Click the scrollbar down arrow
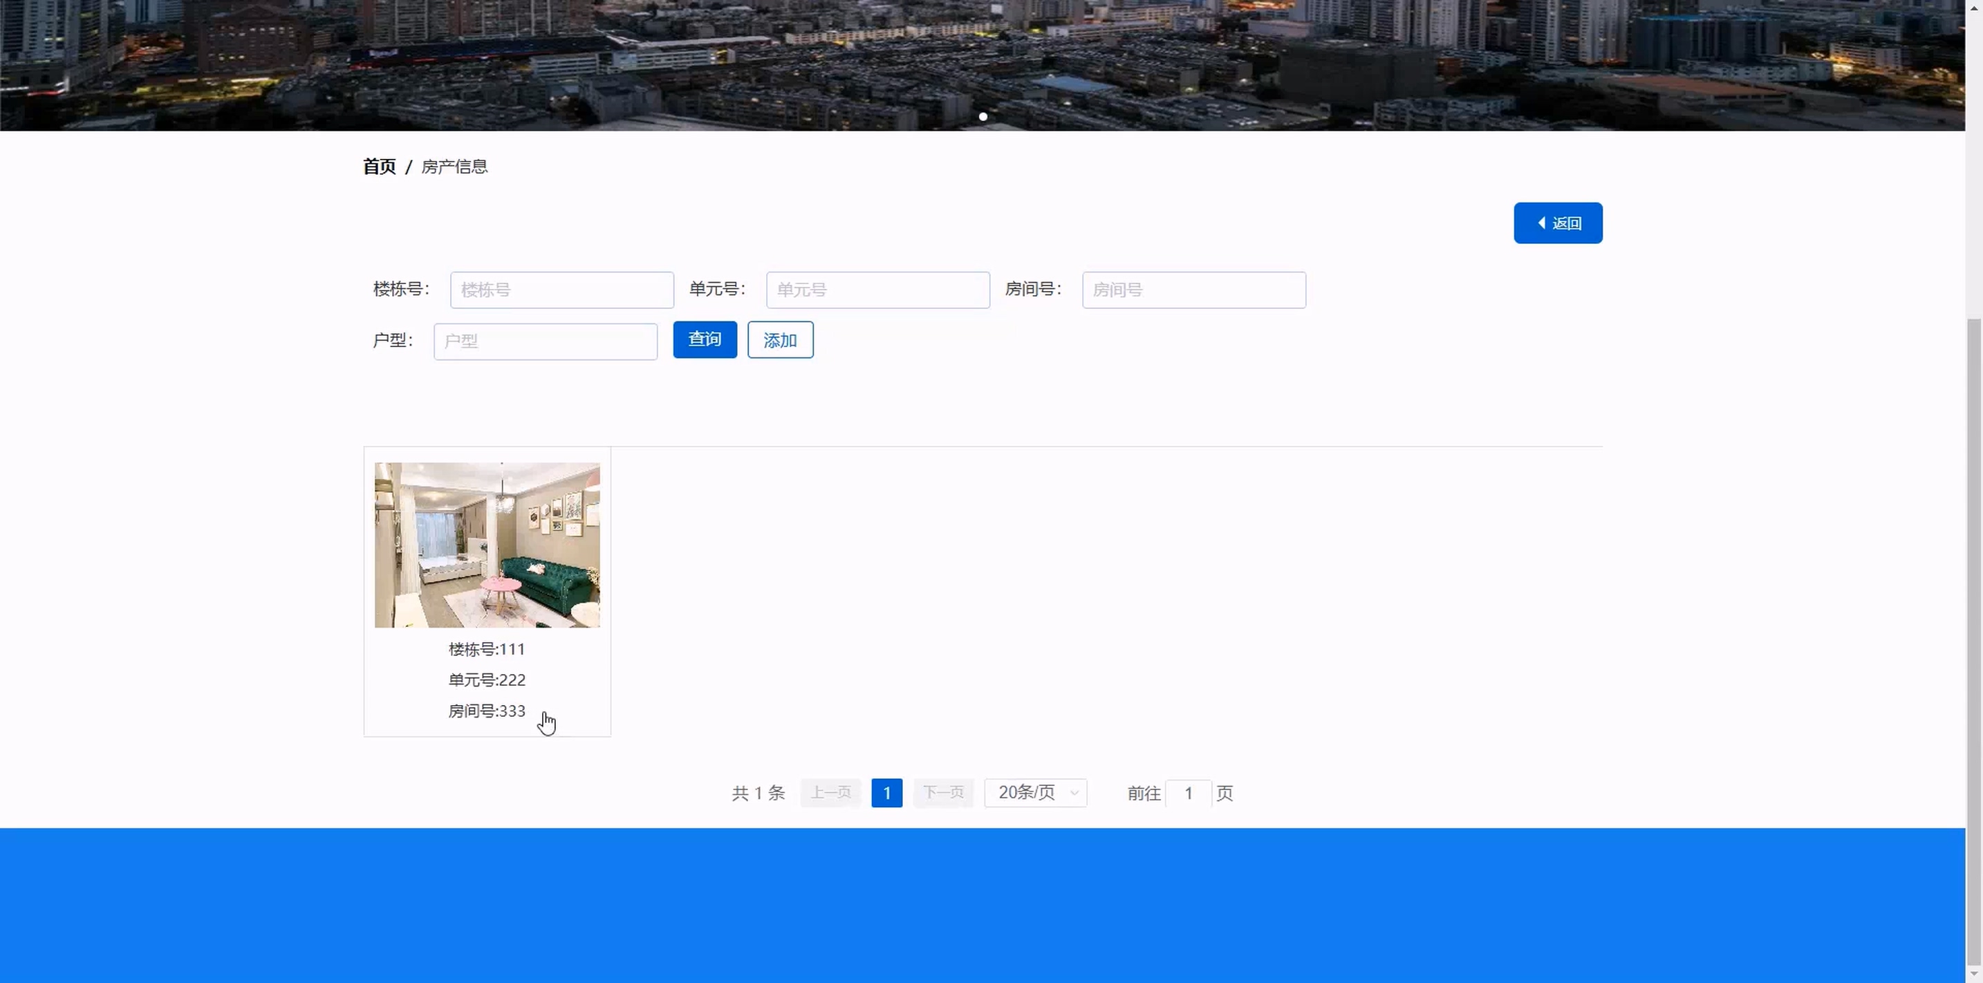1983x983 pixels. click(1974, 975)
